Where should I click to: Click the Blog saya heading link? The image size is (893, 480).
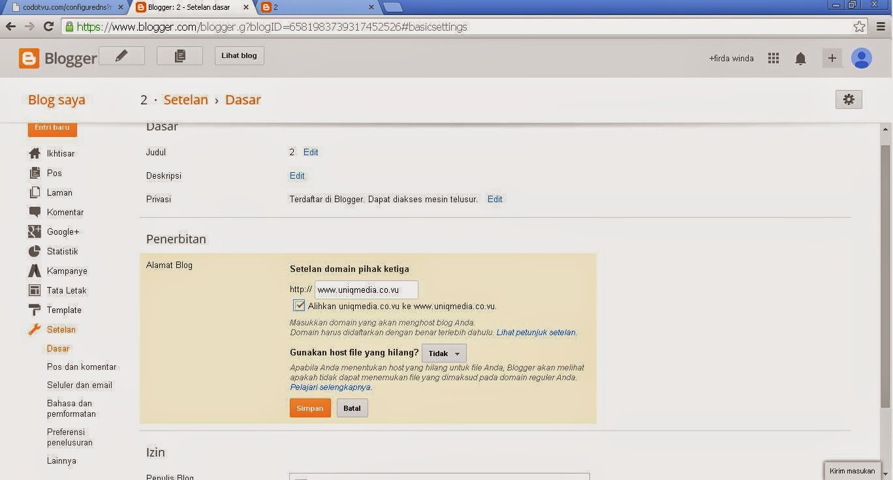pyautogui.click(x=57, y=100)
